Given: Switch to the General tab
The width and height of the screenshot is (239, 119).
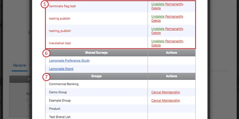Looking at the screenshot, I should (x=19, y=66).
